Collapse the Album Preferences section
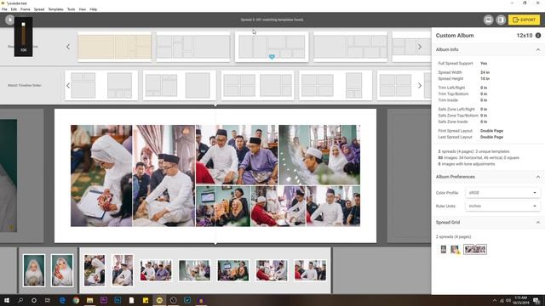The height and width of the screenshot is (306, 545). pos(538,177)
